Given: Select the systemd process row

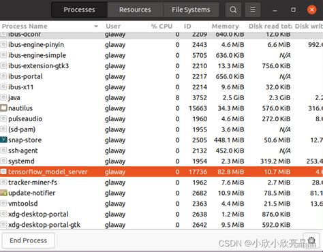Looking at the screenshot, I should pos(161,161).
